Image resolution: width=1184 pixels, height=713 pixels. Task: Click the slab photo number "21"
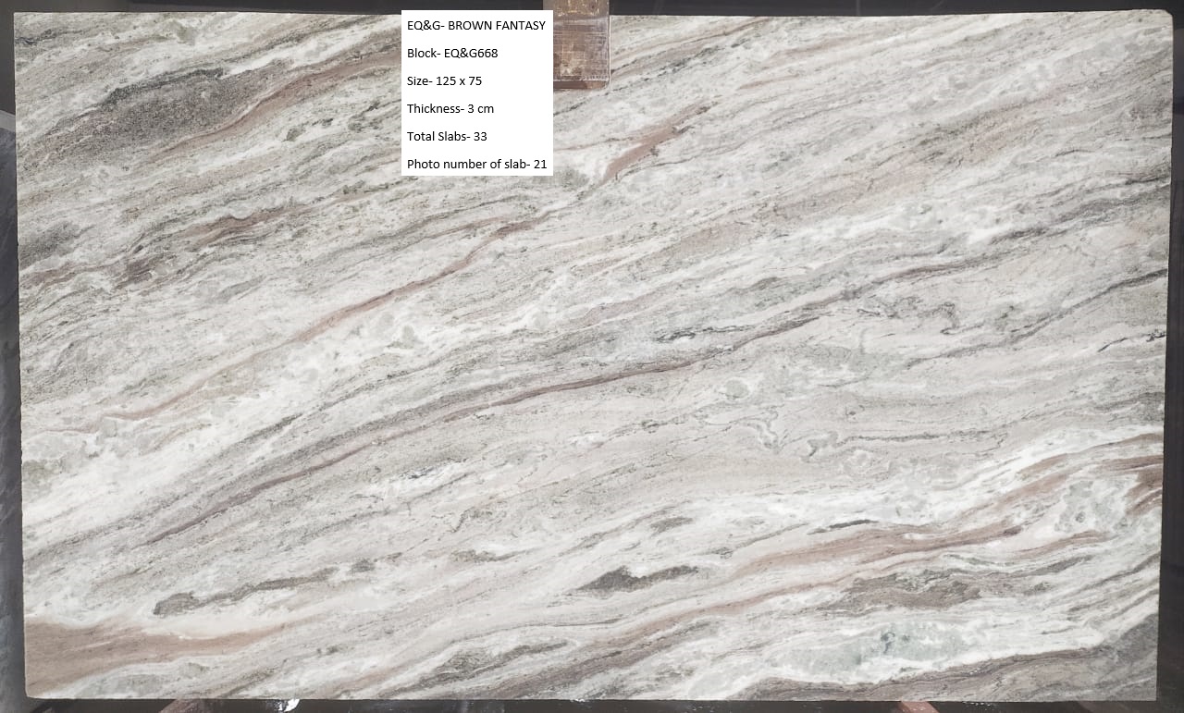point(540,165)
